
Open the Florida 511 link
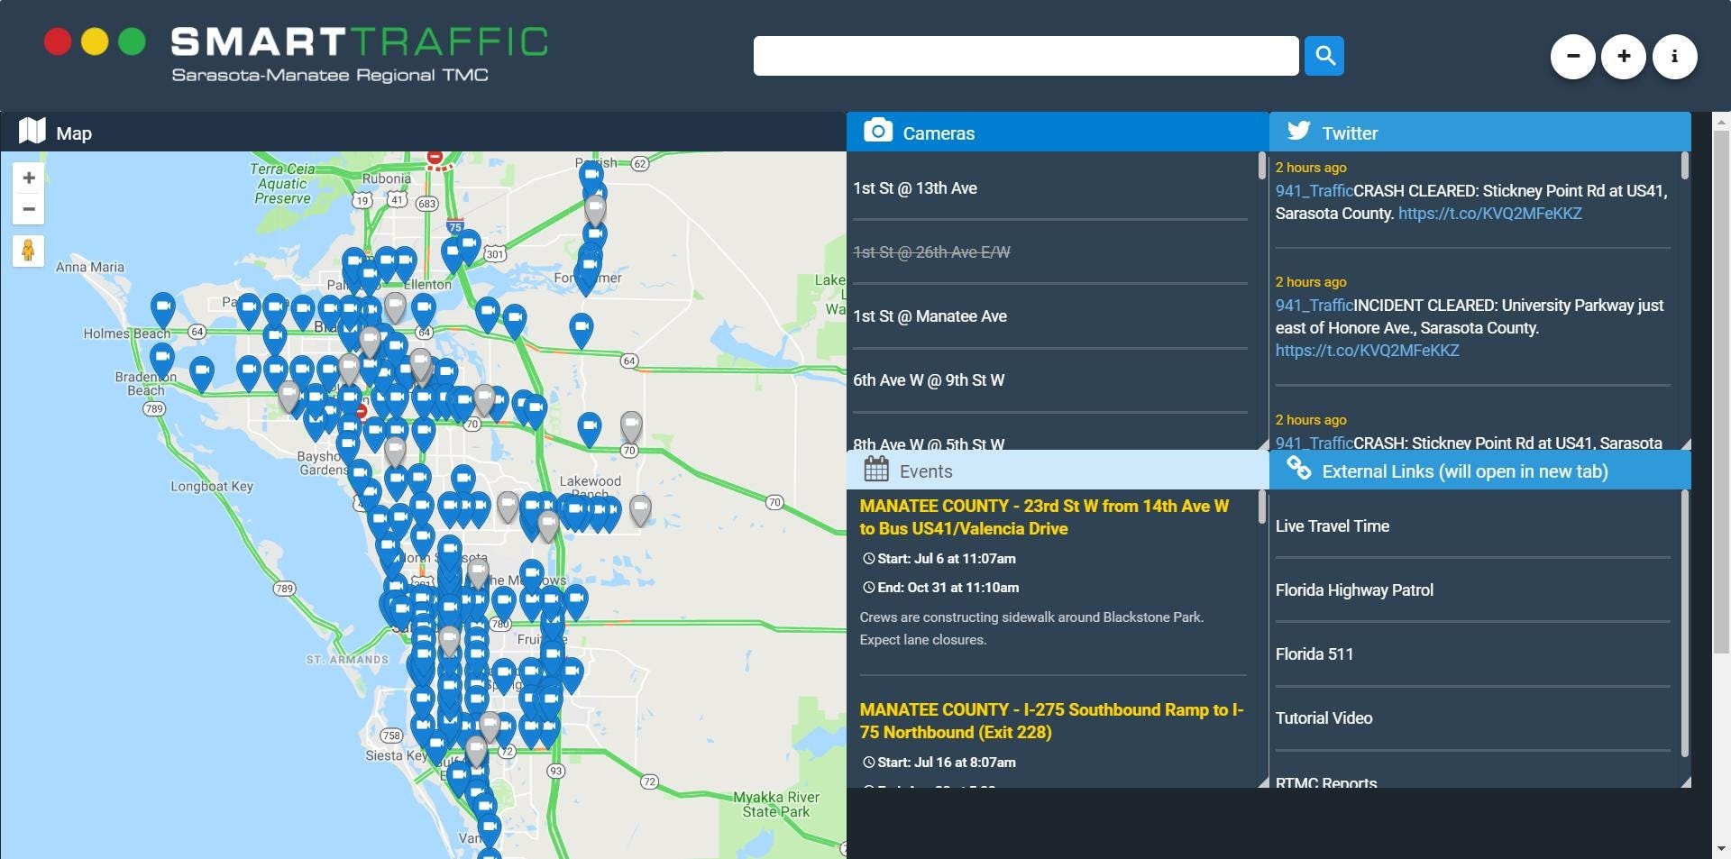coord(1314,653)
